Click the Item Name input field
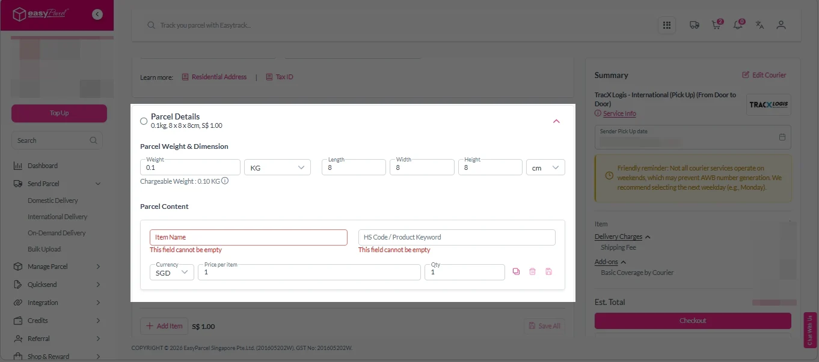 tap(248, 237)
